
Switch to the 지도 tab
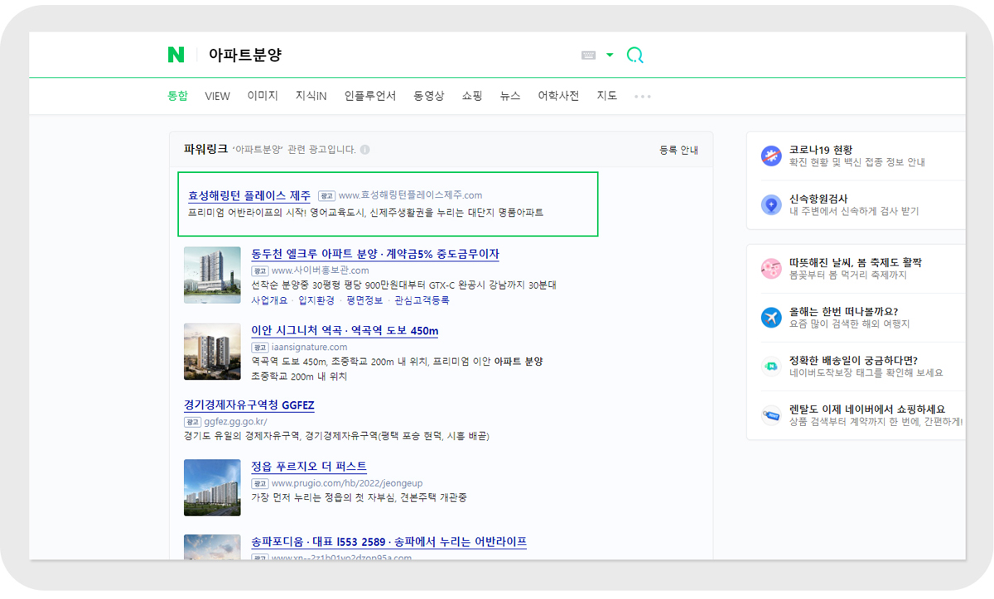tap(607, 96)
